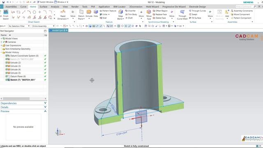Select the User Expressions node
Viewport: 263px width, 148px height.
[x=13, y=46]
